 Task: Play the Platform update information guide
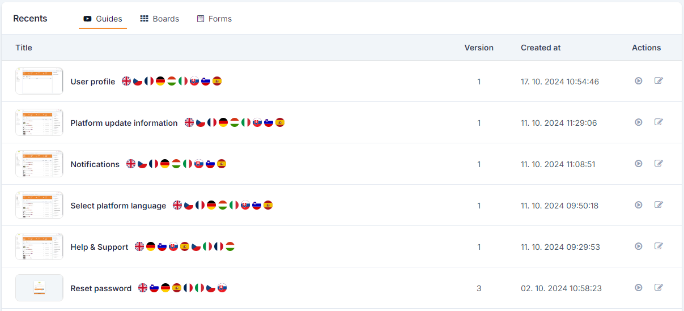point(639,122)
